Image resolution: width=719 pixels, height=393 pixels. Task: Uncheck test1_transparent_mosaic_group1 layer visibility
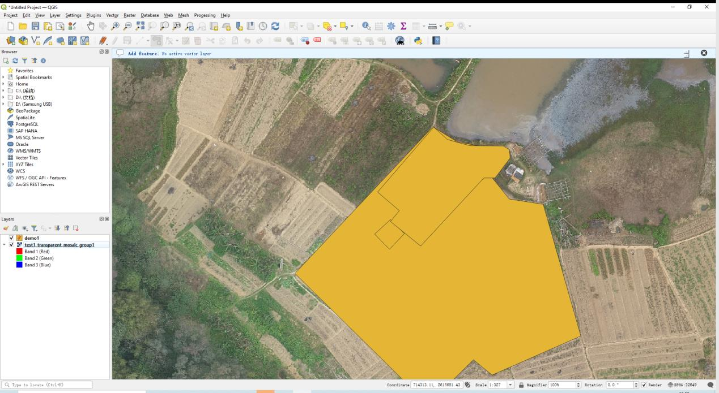point(12,245)
